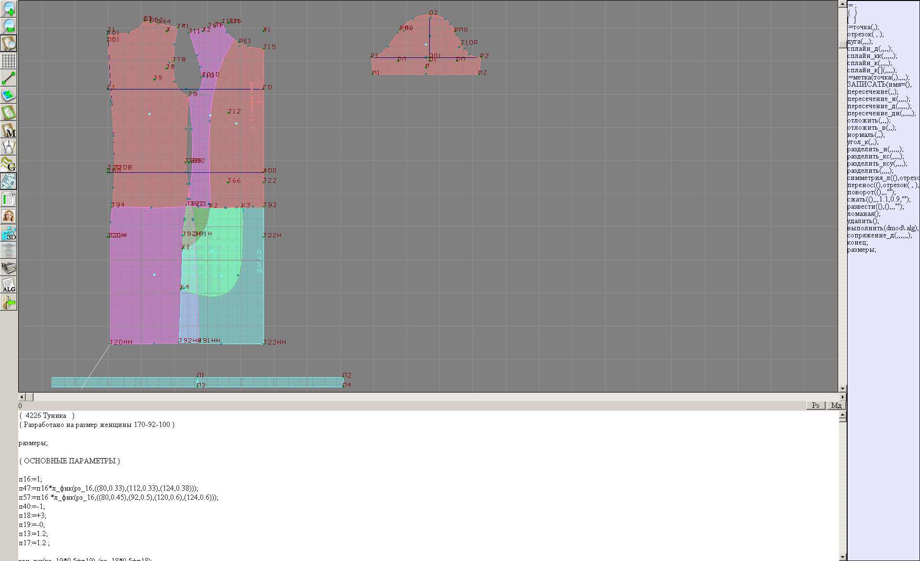Click the code editor scroll down arrow
This screenshot has height=561, width=920.
pos(842,557)
